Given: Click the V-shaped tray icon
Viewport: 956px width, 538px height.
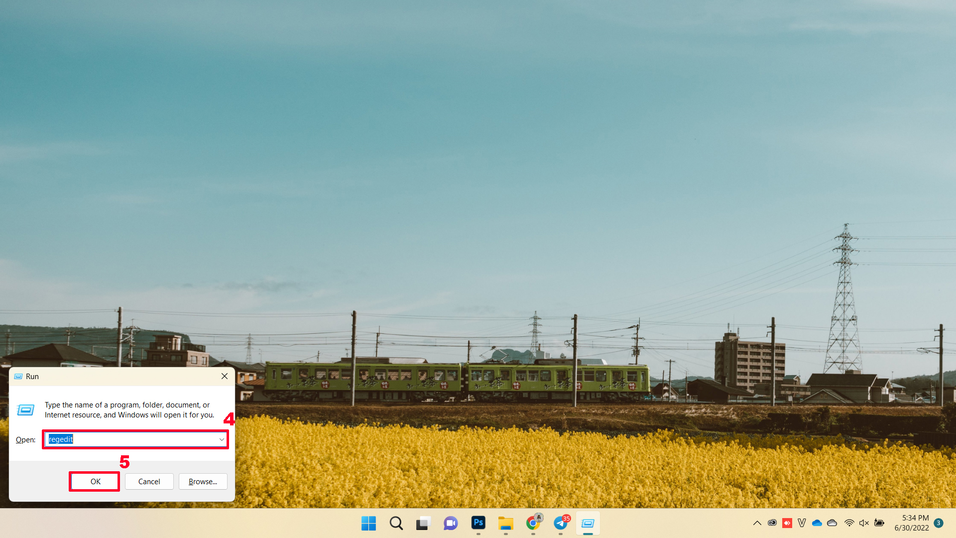Looking at the screenshot, I should [x=802, y=523].
